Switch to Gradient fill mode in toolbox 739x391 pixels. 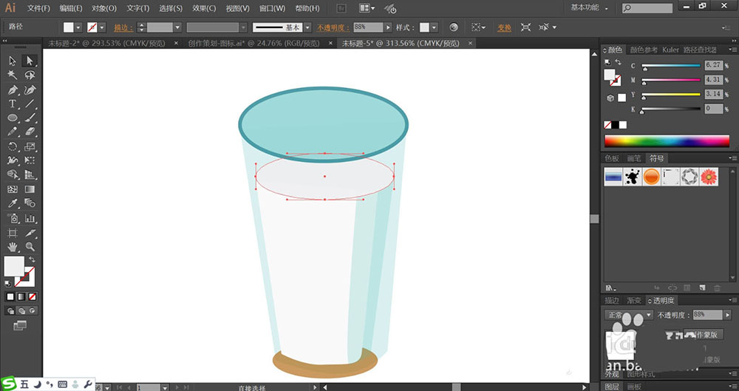[x=21, y=296]
